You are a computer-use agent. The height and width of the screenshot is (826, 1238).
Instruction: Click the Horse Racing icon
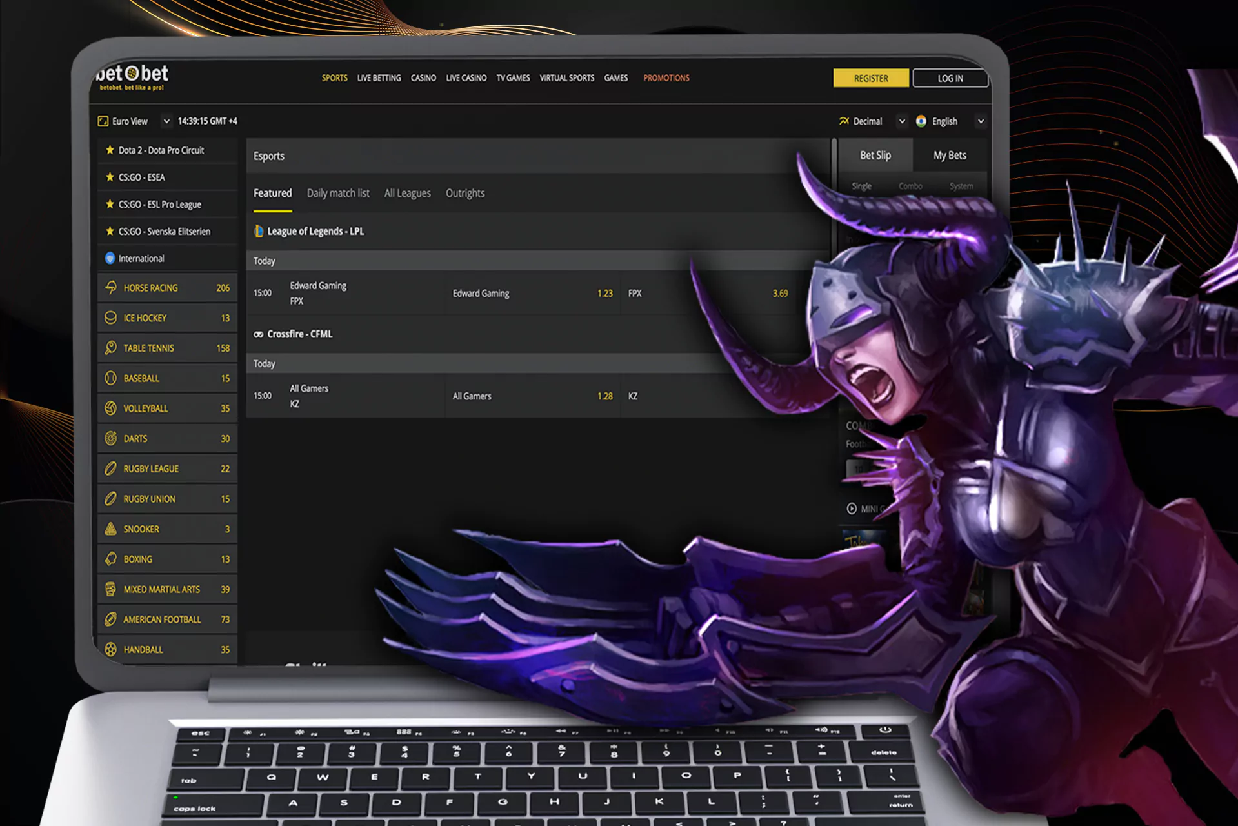tap(111, 287)
